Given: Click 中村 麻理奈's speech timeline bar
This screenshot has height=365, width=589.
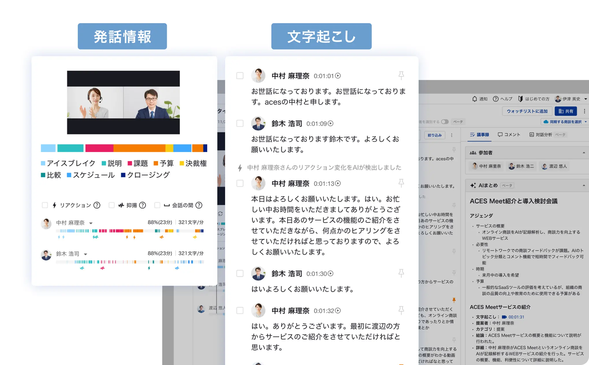Looking at the screenshot, I should tap(130, 231).
